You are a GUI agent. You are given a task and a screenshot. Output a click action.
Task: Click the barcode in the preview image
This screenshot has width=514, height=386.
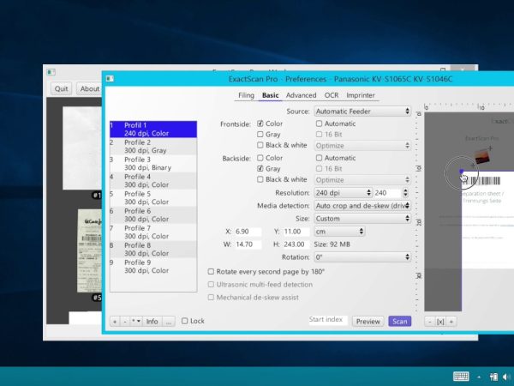(x=481, y=181)
